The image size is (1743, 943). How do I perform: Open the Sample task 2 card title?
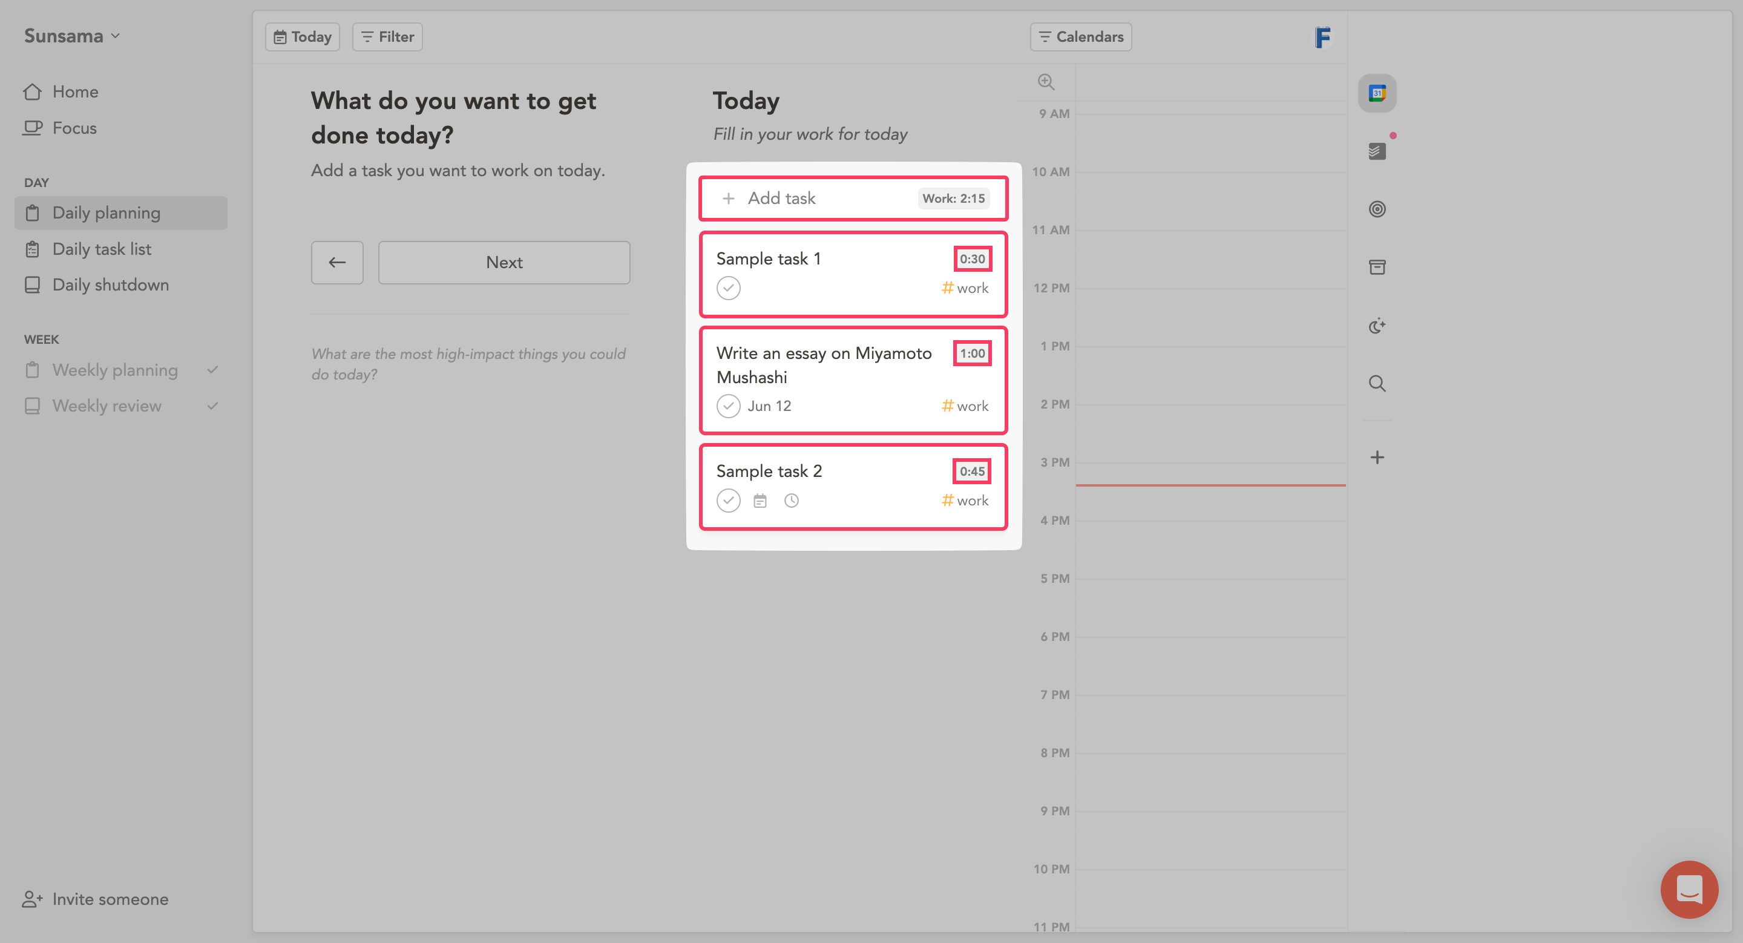769,471
